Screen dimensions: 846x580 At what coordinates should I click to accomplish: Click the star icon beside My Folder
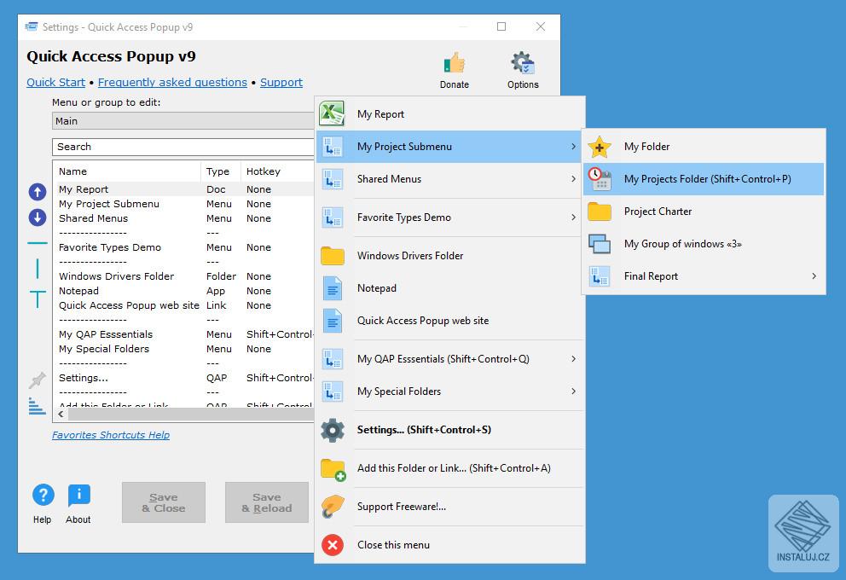(600, 147)
